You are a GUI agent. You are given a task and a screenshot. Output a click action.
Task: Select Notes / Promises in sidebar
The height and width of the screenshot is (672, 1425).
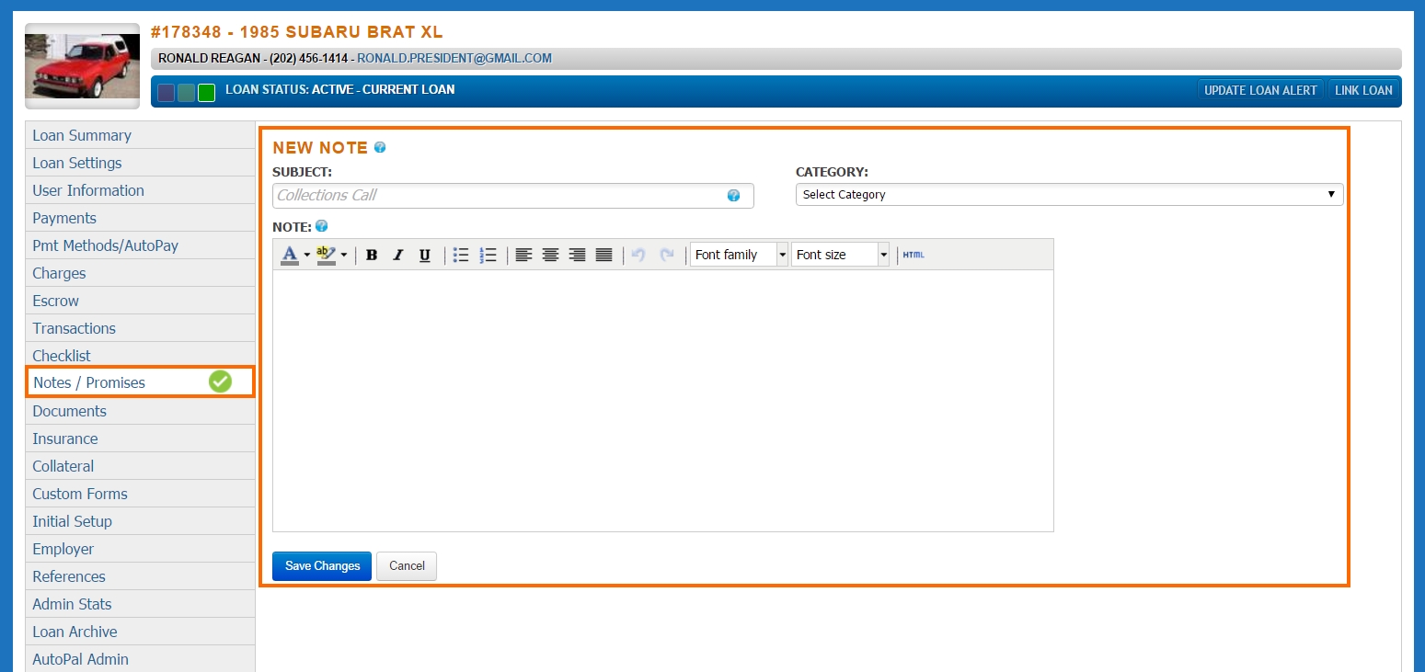140,382
